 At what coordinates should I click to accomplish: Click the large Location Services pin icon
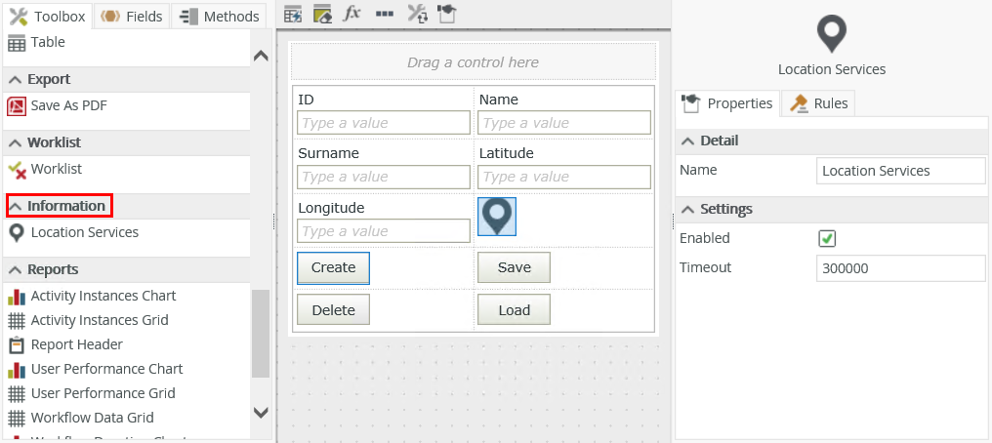[x=831, y=35]
